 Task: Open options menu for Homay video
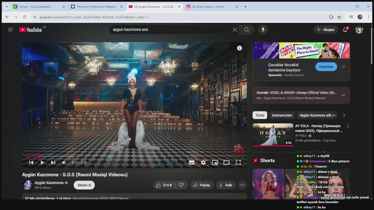(x=348, y=126)
